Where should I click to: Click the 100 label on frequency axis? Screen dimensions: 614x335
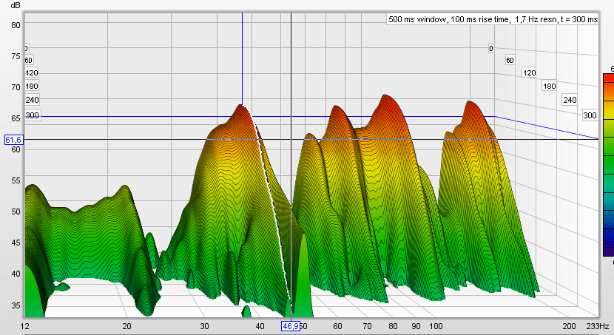point(436,326)
